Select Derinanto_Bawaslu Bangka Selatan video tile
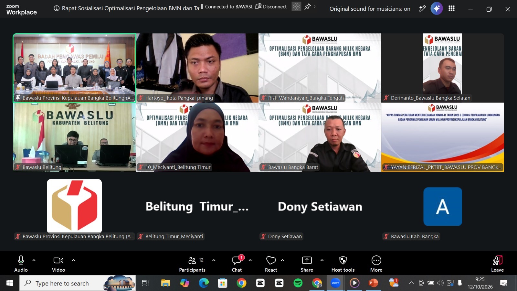The width and height of the screenshot is (517, 291). pos(443,68)
